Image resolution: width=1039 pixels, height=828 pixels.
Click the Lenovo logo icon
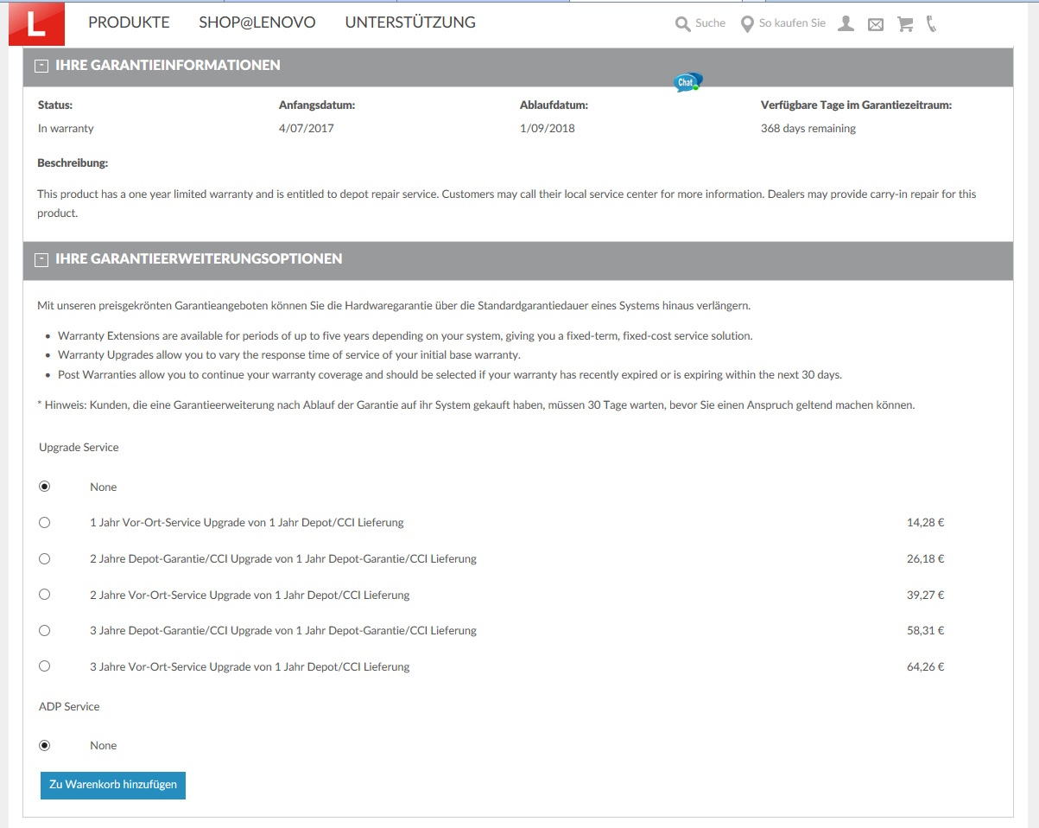point(36,23)
